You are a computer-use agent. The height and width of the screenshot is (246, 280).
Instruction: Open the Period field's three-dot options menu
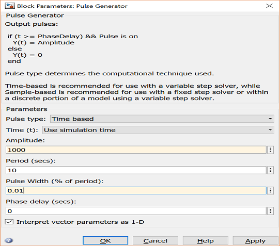[x=271, y=170]
